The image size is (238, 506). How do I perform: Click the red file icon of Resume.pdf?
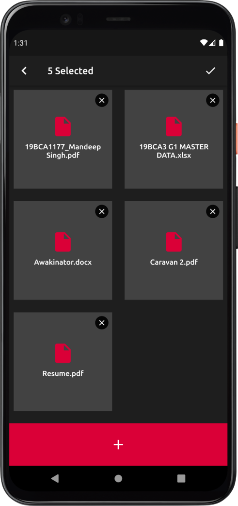63,353
